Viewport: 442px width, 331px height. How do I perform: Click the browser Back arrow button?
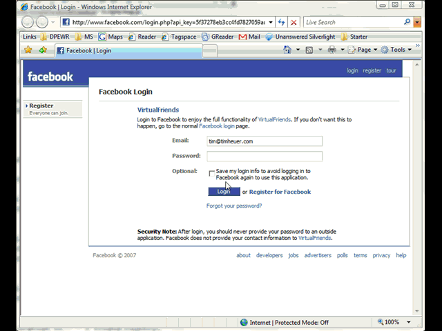point(28,22)
